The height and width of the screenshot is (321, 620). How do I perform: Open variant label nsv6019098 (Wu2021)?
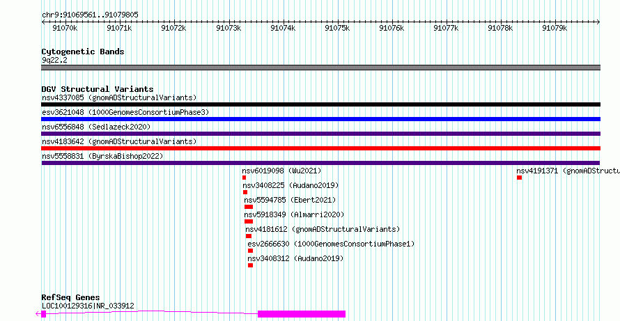coord(281,171)
